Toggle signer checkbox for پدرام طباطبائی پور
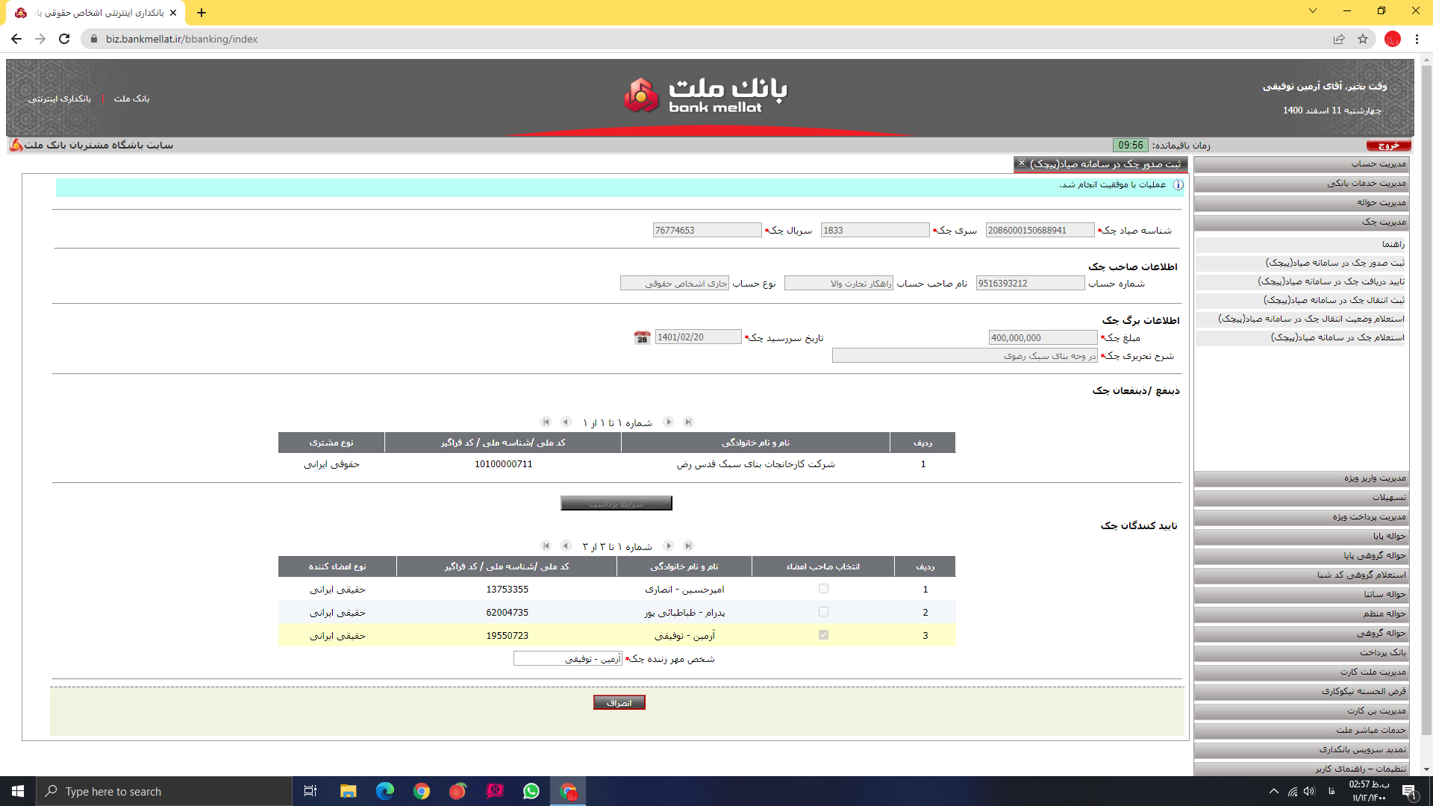 coord(823,612)
